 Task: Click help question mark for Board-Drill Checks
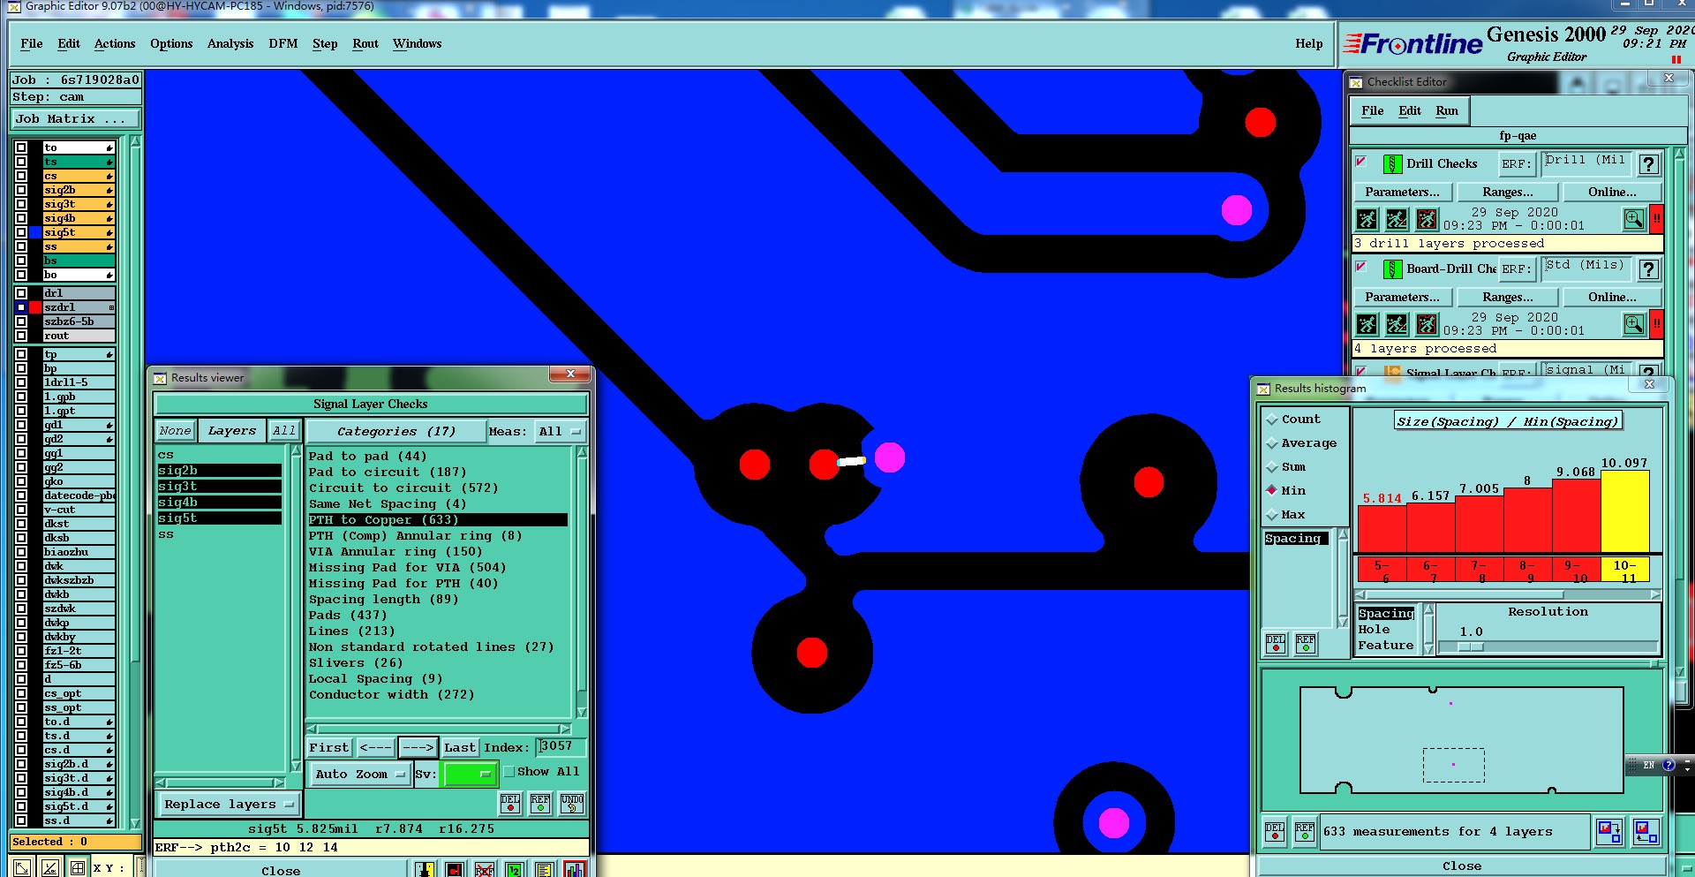point(1648,269)
